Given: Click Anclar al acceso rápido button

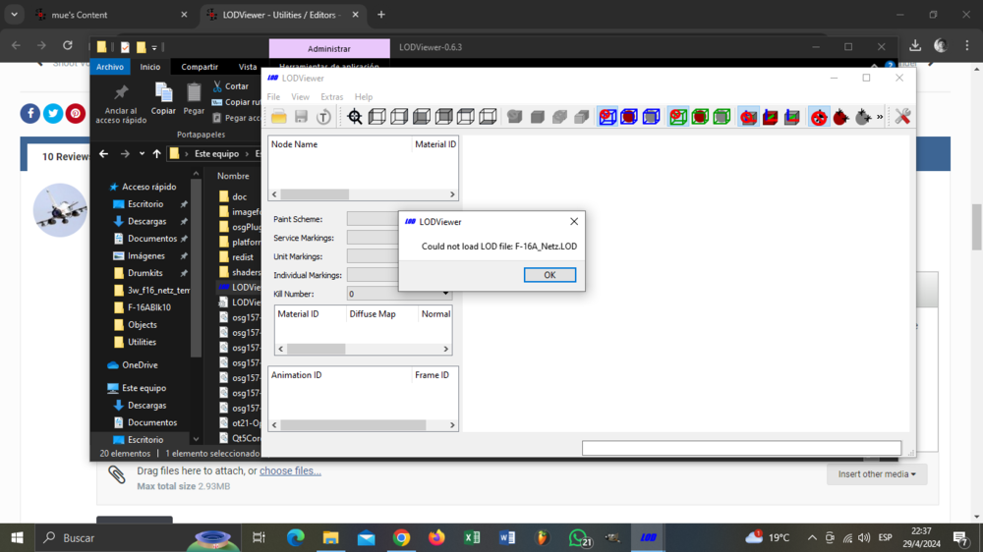Looking at the screenshot, I should click(x=121, y=104).
